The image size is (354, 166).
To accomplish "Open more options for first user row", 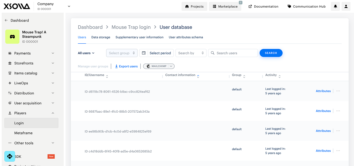I will click(338, 91).
